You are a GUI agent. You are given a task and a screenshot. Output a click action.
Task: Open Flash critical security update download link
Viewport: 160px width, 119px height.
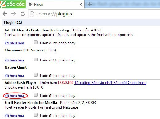(110, 83)
